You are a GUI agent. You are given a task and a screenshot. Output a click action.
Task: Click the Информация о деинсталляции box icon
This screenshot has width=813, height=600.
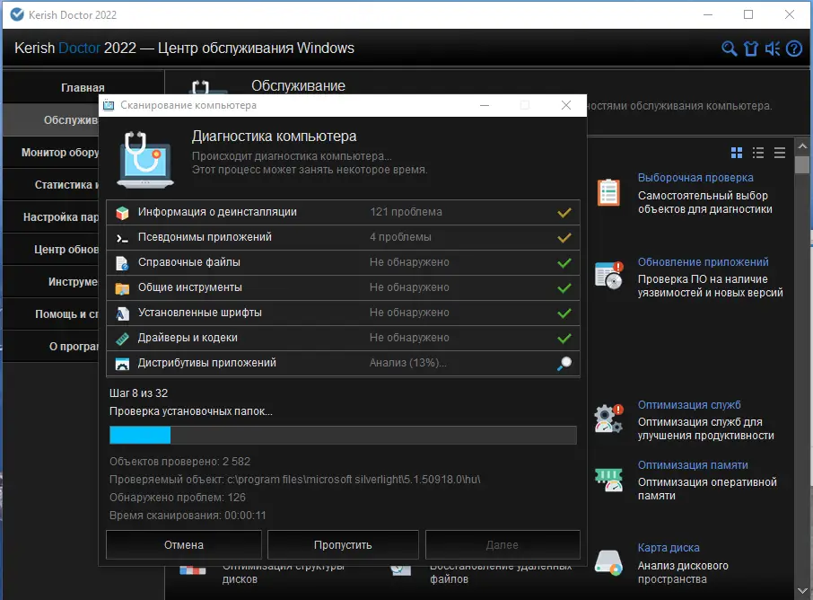[x=122, y=213]
